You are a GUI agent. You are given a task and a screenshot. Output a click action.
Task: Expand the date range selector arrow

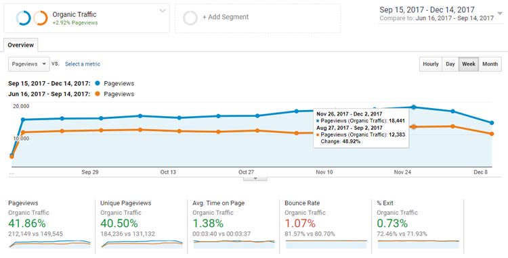(501, 14)
